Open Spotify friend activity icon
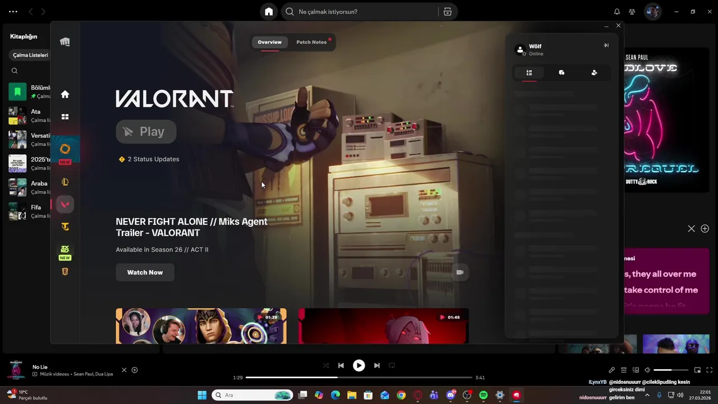This screenshot has height=404, width=718. 632,11
